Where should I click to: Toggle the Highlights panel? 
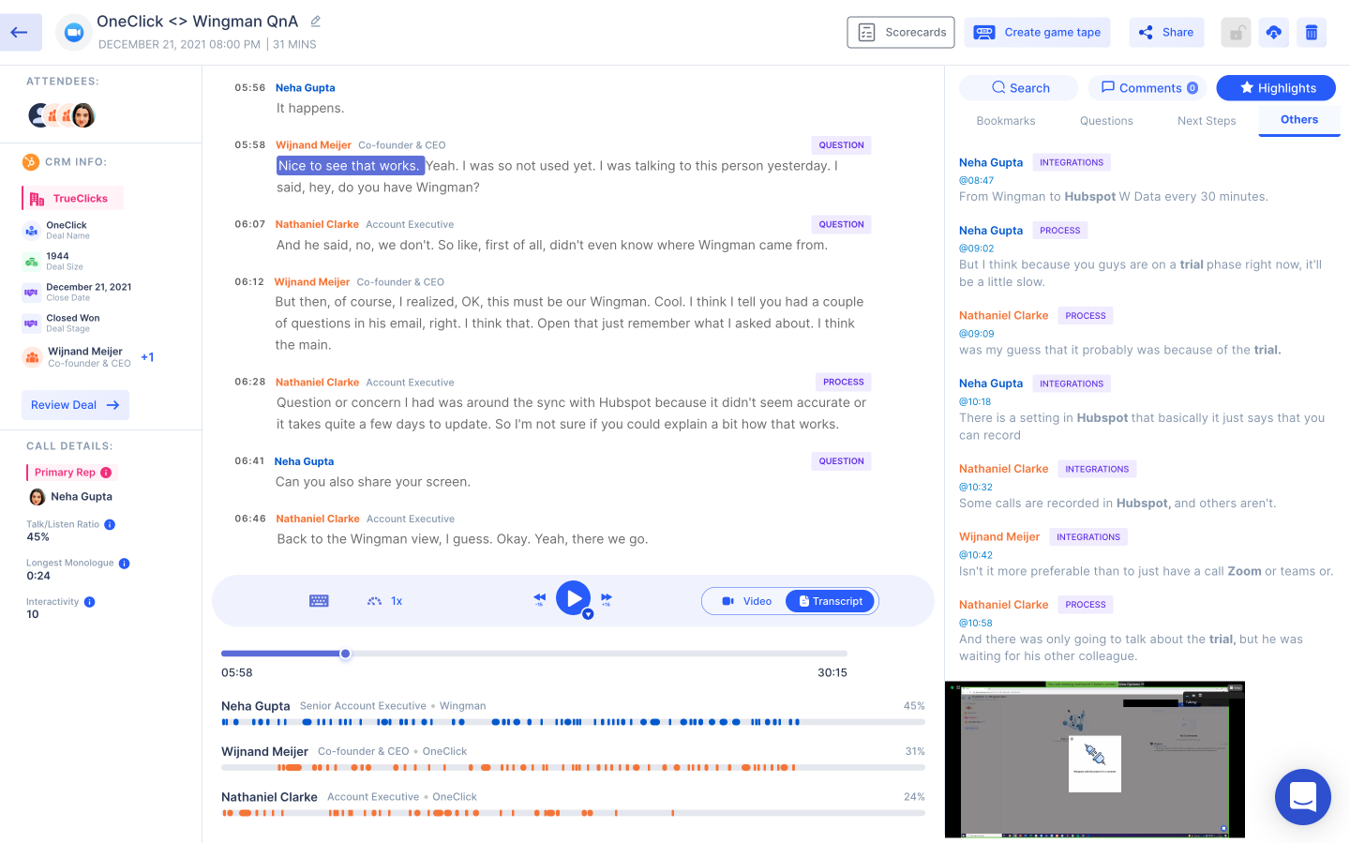point(1276,87)
